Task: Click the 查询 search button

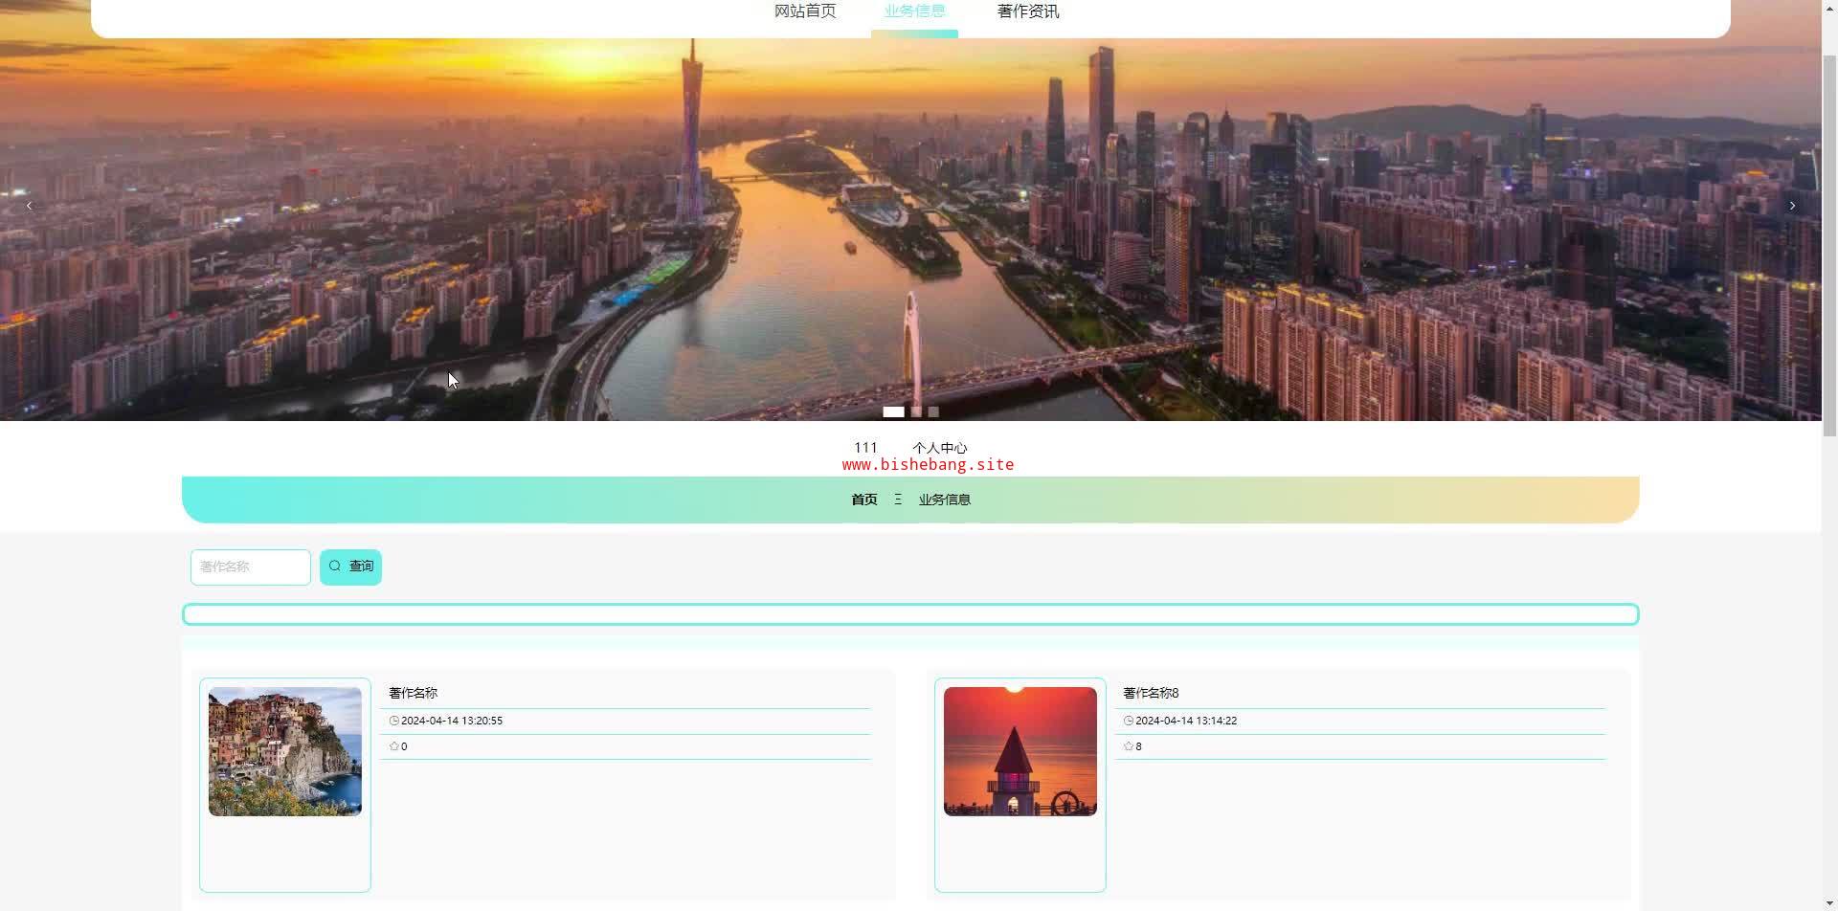Action: [350, 567]
